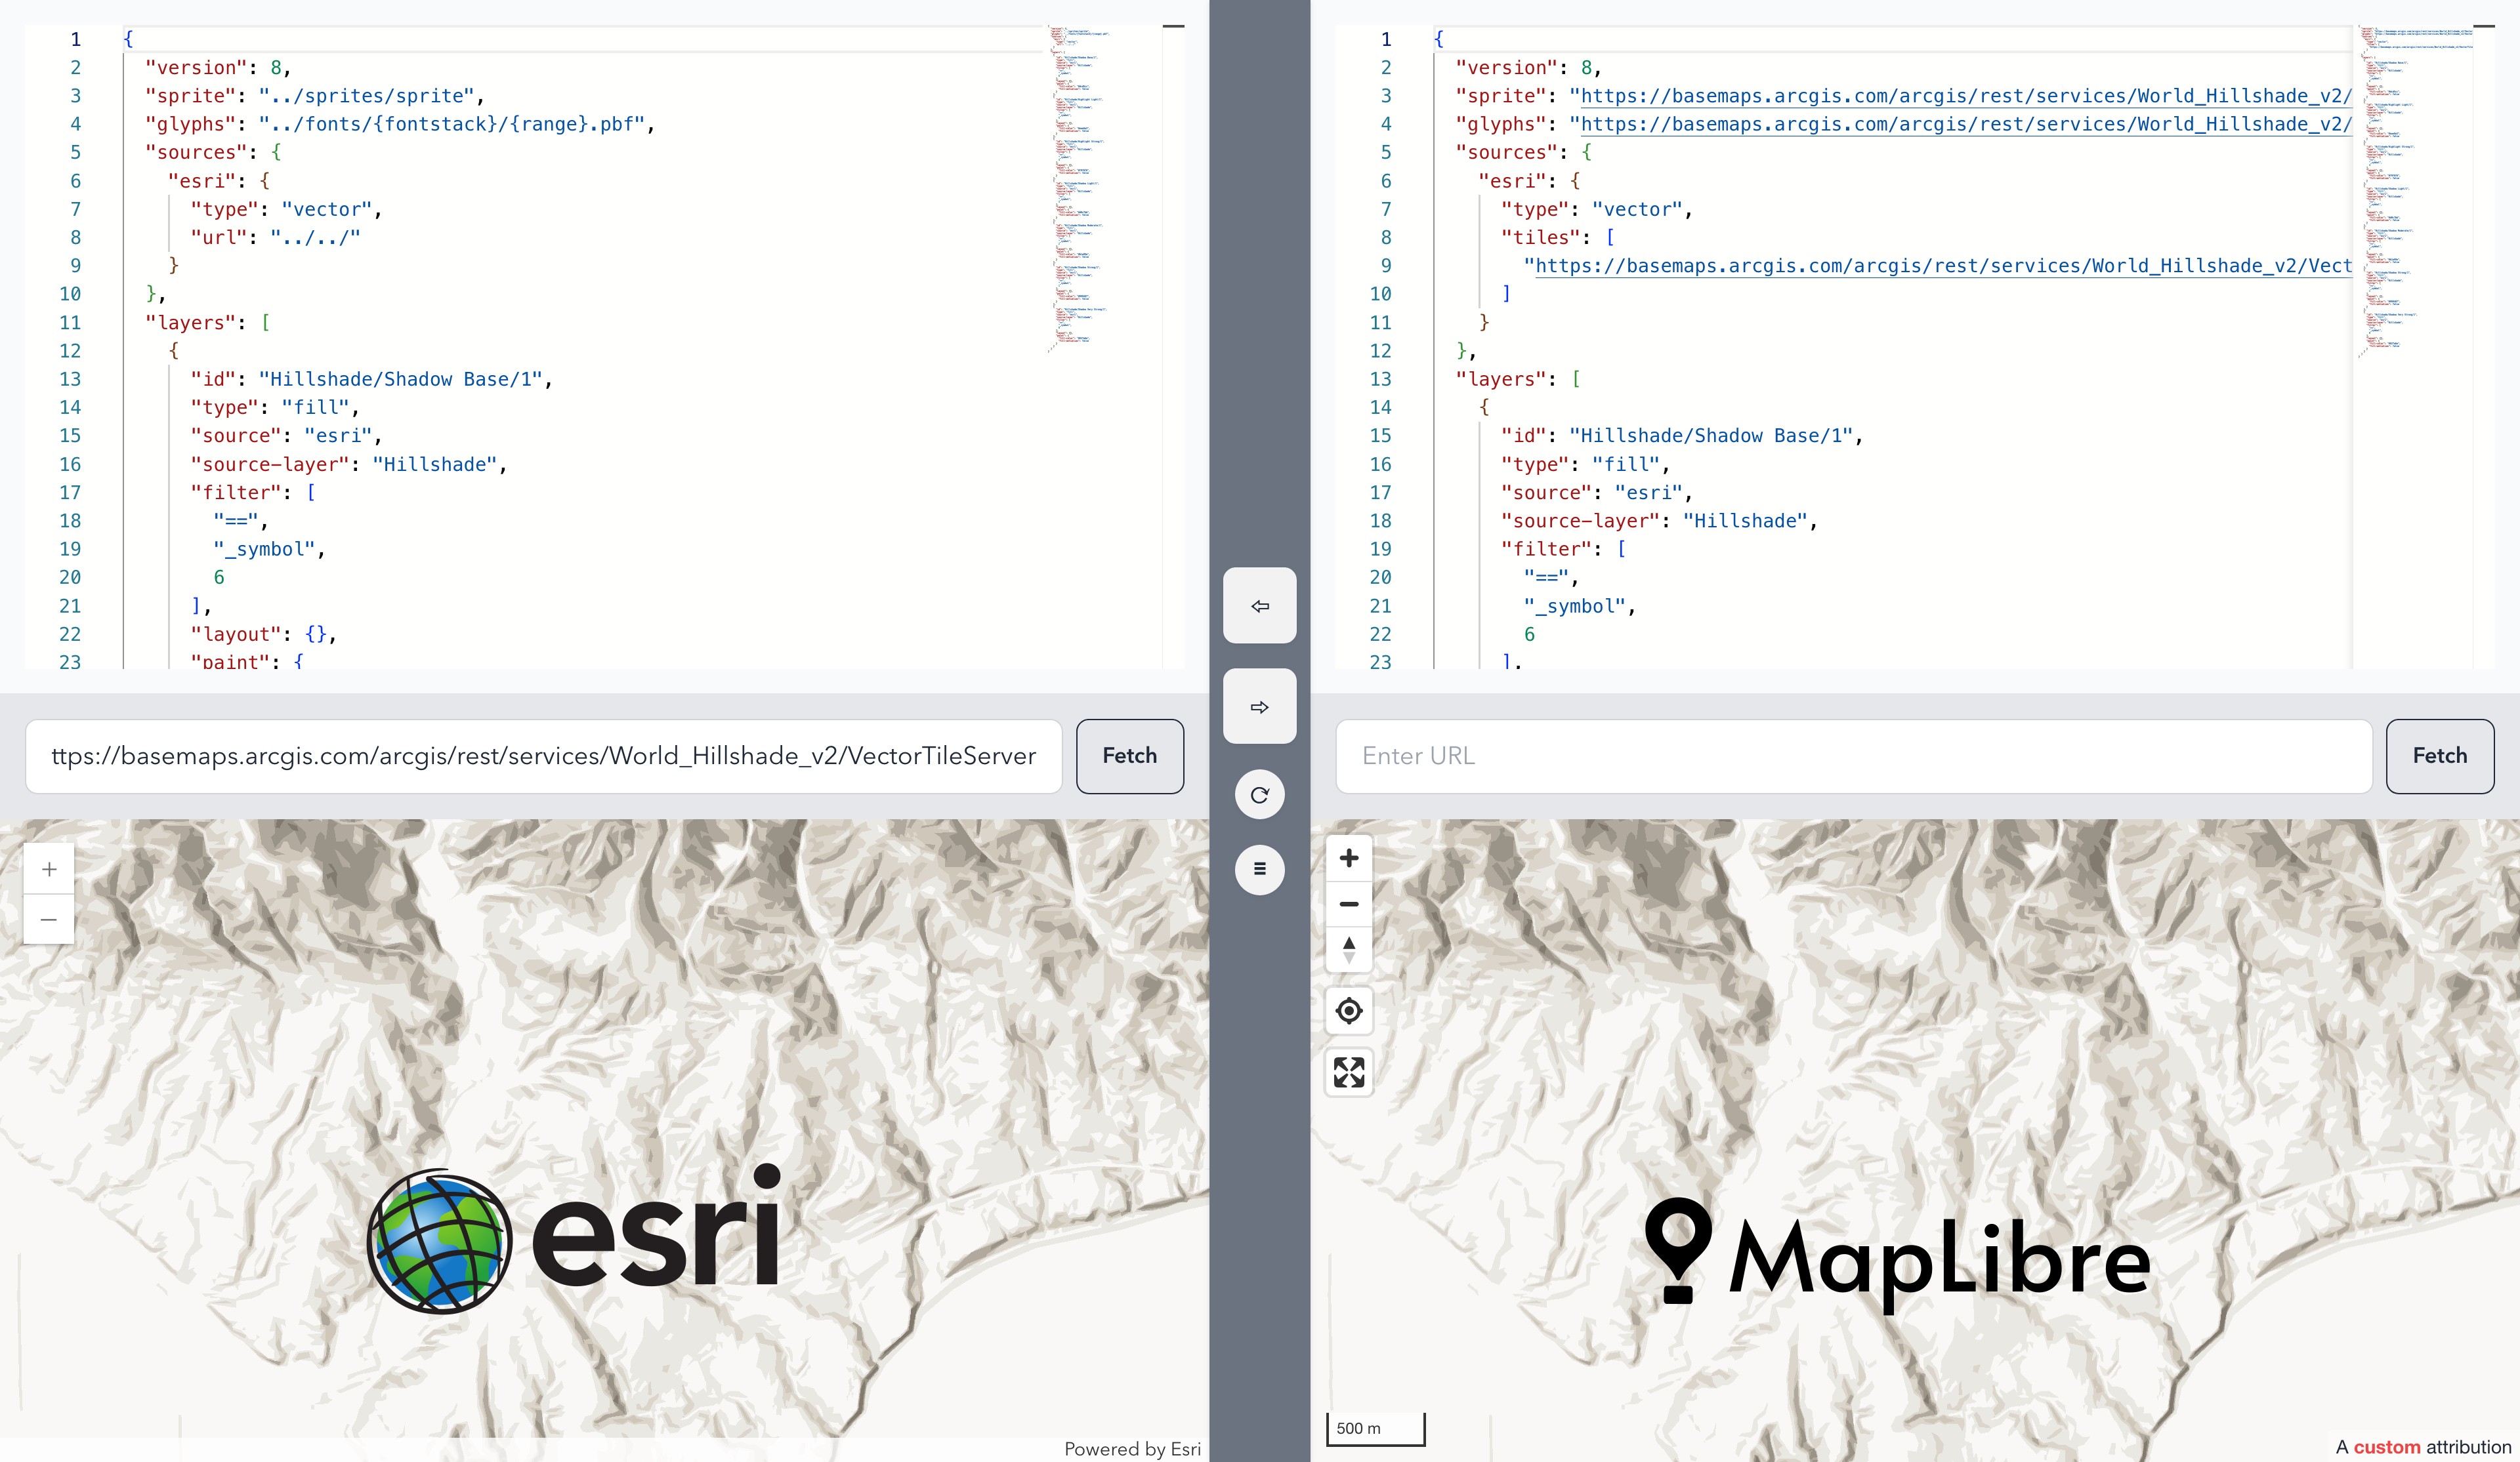2520x1462 pixels.
Task: Zoom out on the MapLibre map
Action: point(1348,904)
